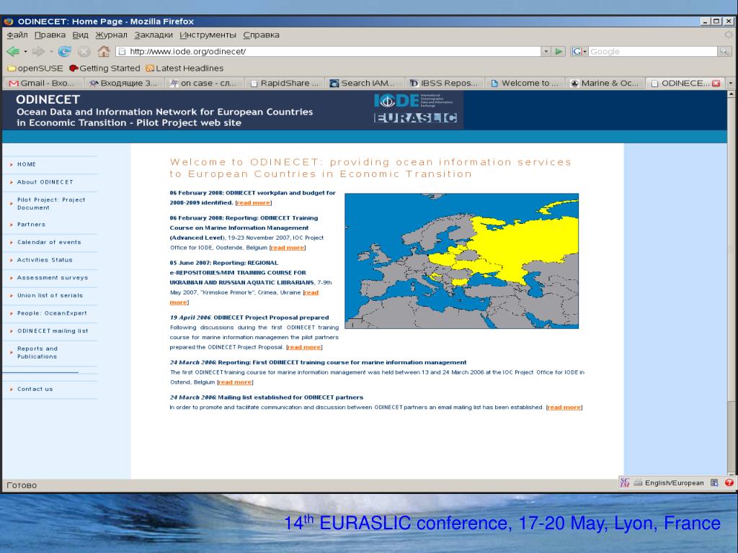The image size is (738, 553).
Task: Click the printer icon in status bar
Action: point(638,482)
